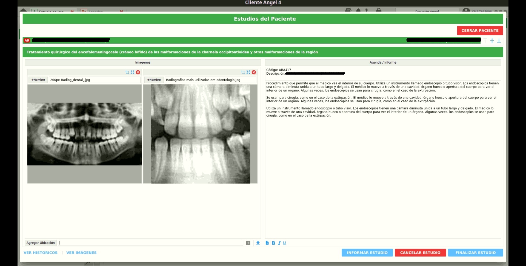Viewport: 526px width, 266px height.
Task: Click the align-to-top icon in the patient bar
Action: (x=485, y=41)
